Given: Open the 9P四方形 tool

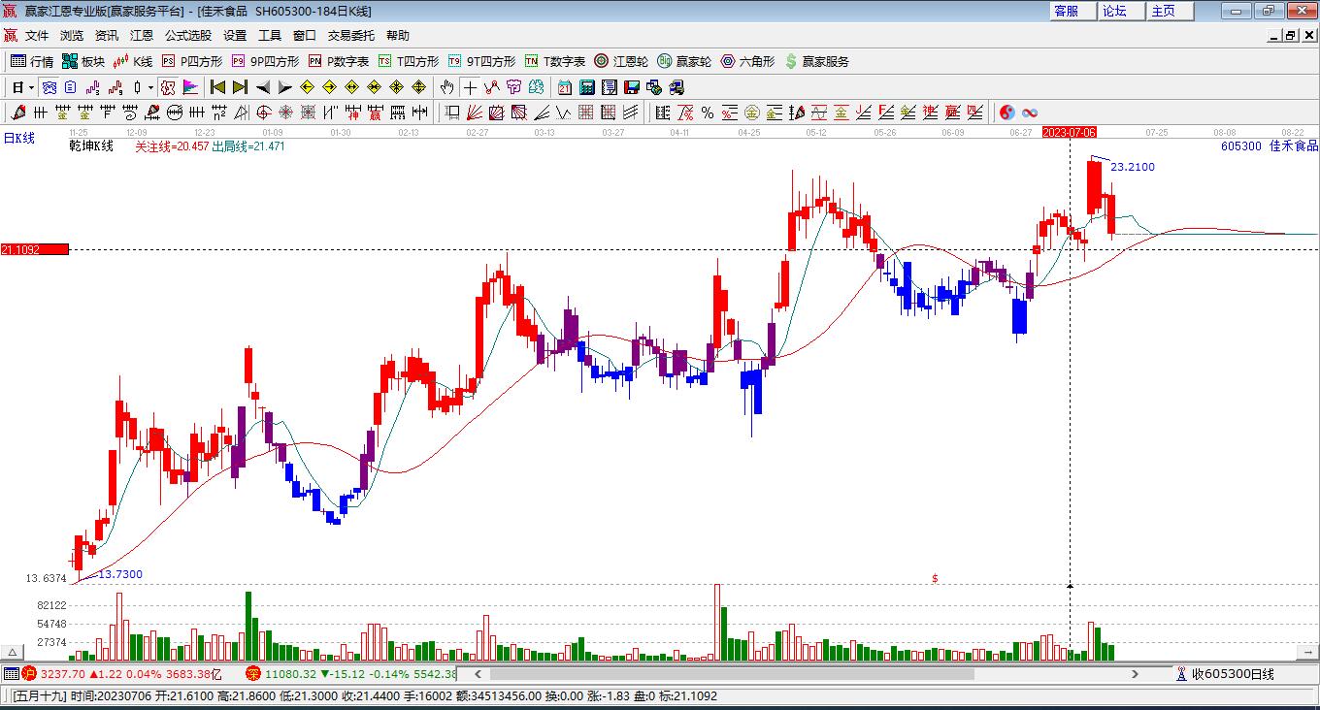Looking at the screenshot, I should click(x=265, y=61).
